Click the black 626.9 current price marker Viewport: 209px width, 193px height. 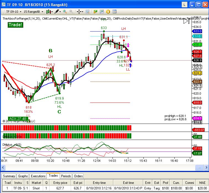(x=197, y=60)
